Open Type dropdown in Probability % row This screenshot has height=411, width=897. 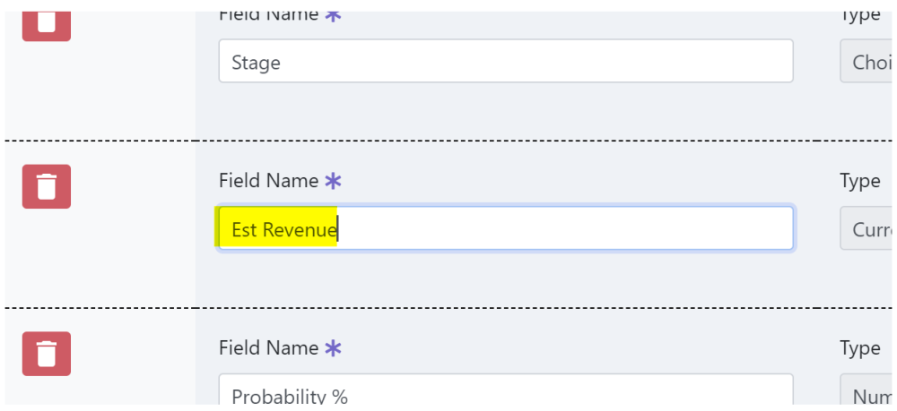tap(867, 394)
